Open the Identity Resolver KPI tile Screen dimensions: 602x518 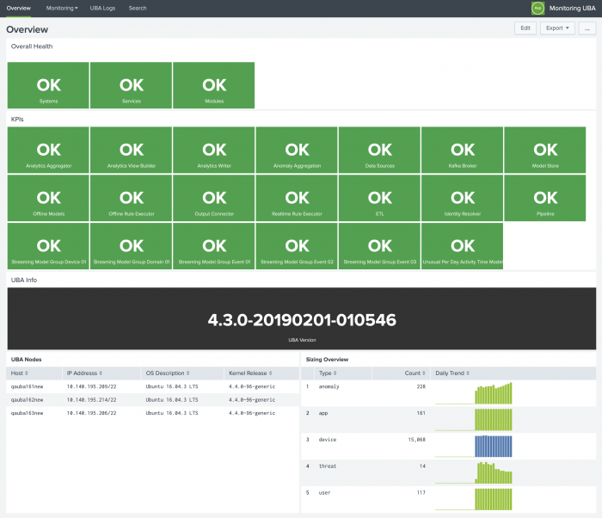click(x=463, y=198)
